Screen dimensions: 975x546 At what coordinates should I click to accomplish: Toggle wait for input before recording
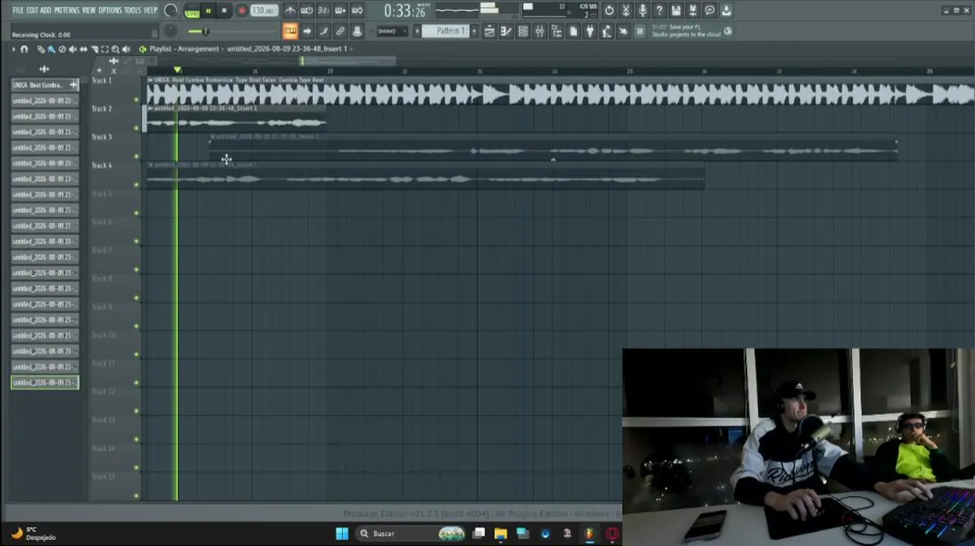[x=307, y=11]
